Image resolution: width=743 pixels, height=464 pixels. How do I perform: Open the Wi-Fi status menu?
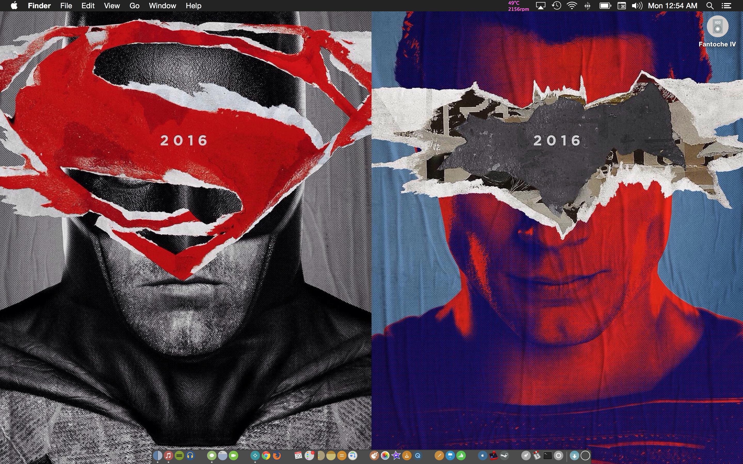click(571, 6)
